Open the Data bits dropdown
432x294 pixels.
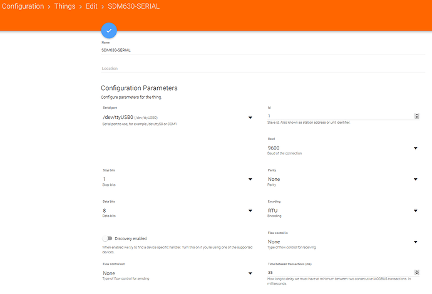[177, 211]
